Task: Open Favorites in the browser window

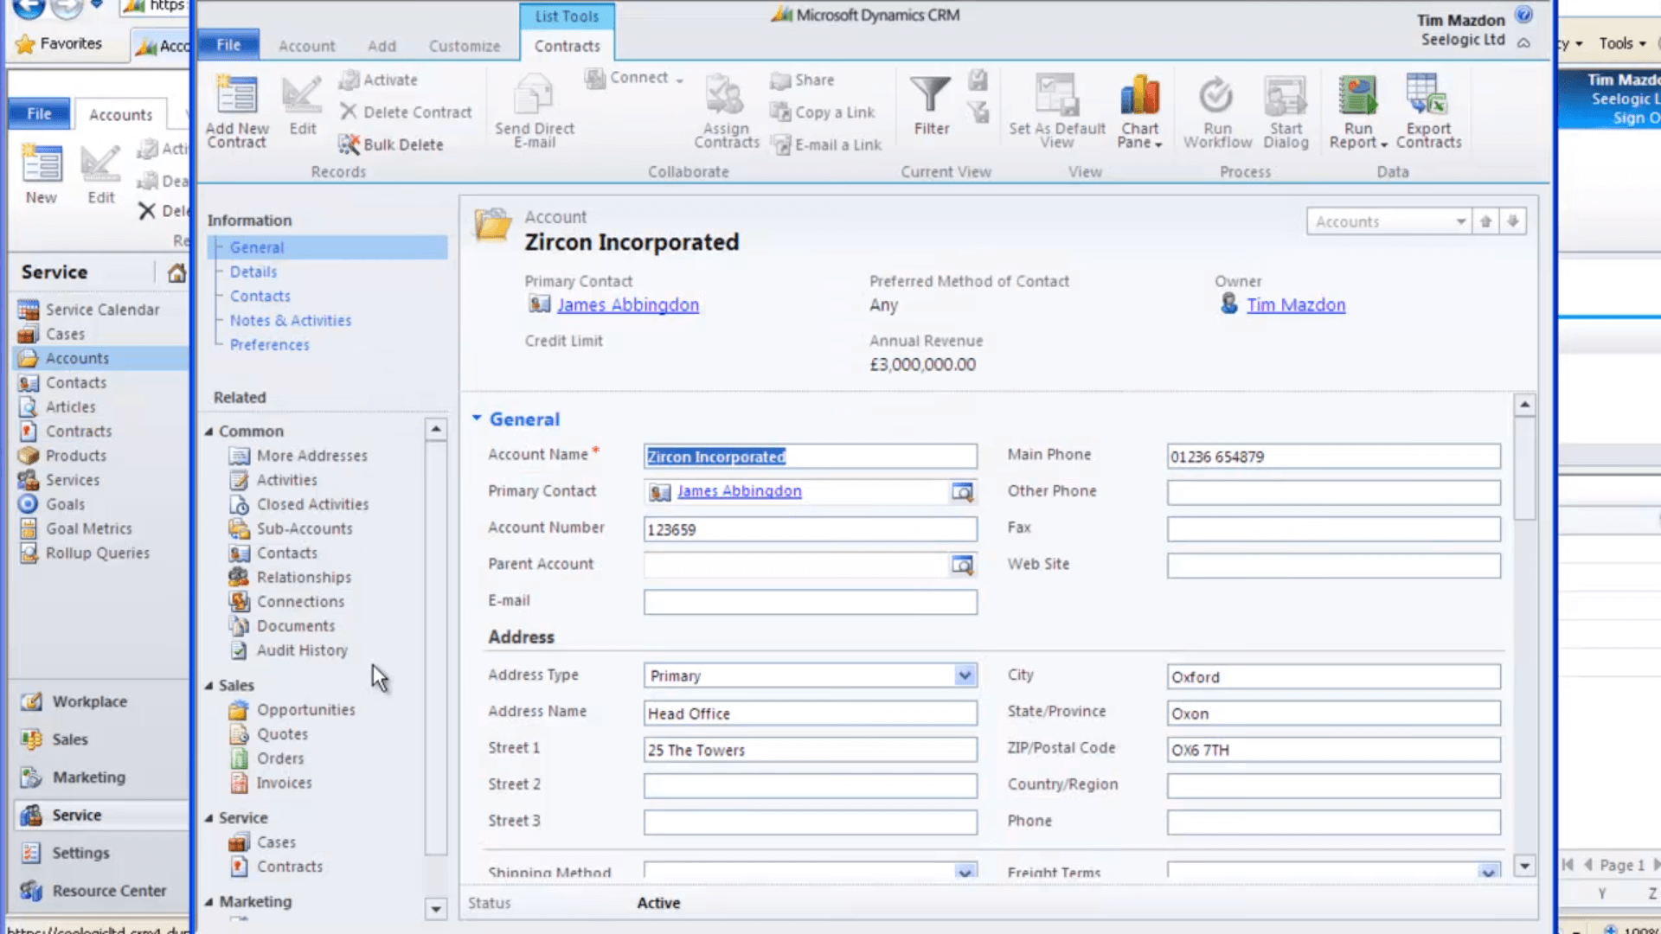Action: point(59,43)
